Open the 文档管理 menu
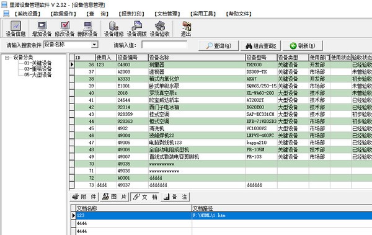This screenshot has height=235, width=372. (x=167, y=14)
